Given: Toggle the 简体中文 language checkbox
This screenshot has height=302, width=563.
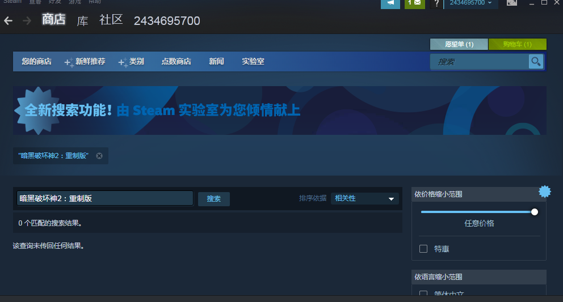Looking at the screenshot, I should pos(423,293).
